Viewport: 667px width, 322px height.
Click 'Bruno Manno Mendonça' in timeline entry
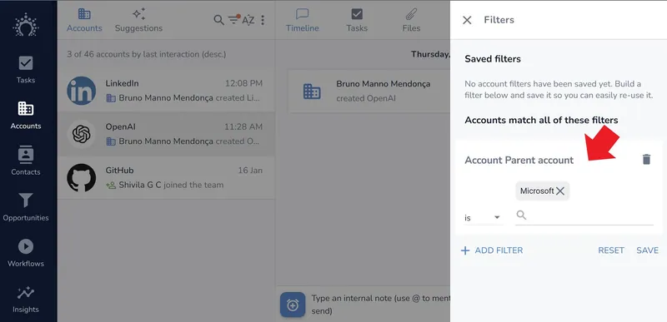(x=384, y=84)
